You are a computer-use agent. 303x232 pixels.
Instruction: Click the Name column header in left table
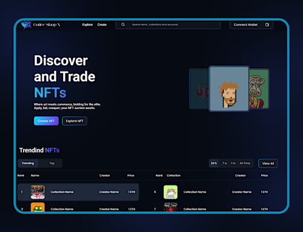(35, 176)
